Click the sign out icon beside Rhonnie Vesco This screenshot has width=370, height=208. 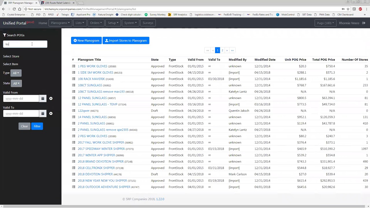point(364,23)
